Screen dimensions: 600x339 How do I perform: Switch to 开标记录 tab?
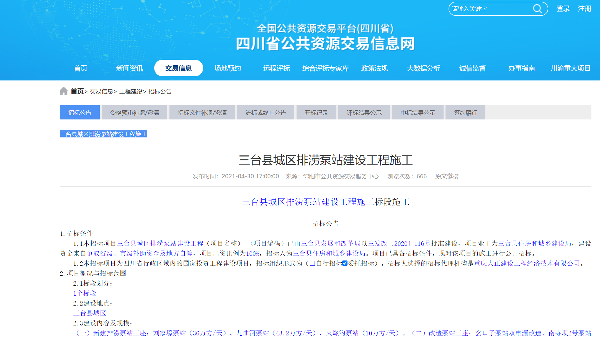(316, 112)
